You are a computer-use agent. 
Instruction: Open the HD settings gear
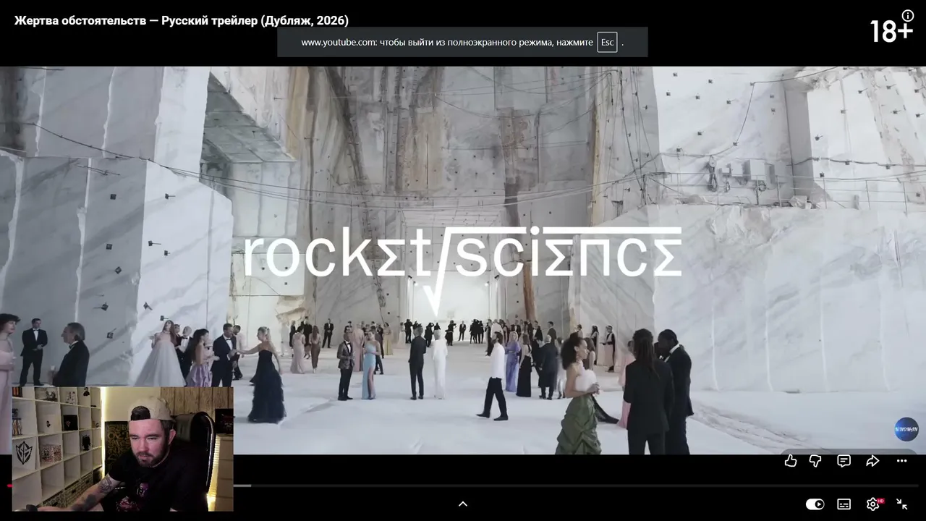click(x=874, y=504)
